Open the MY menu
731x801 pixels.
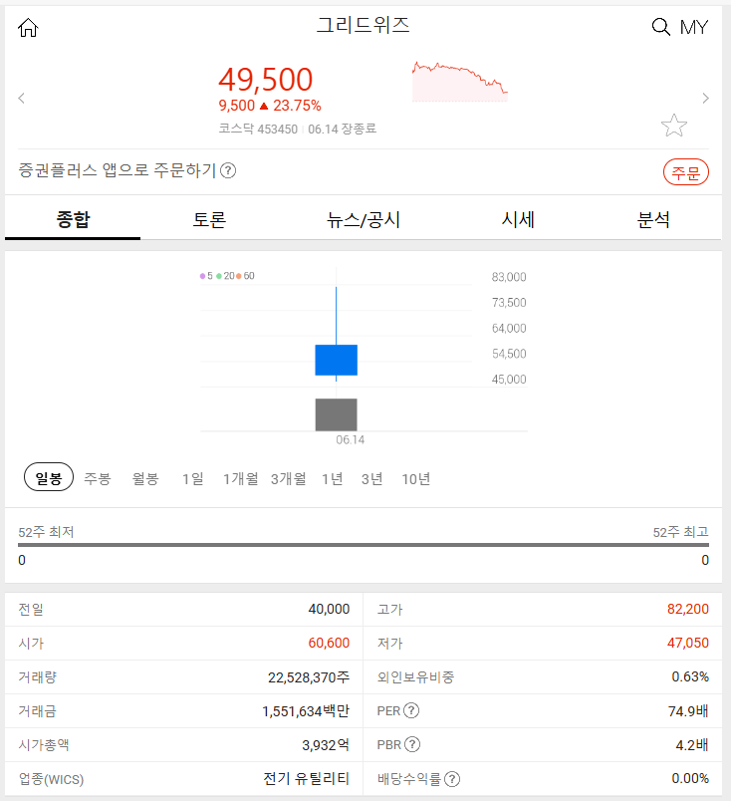point(694,27)
